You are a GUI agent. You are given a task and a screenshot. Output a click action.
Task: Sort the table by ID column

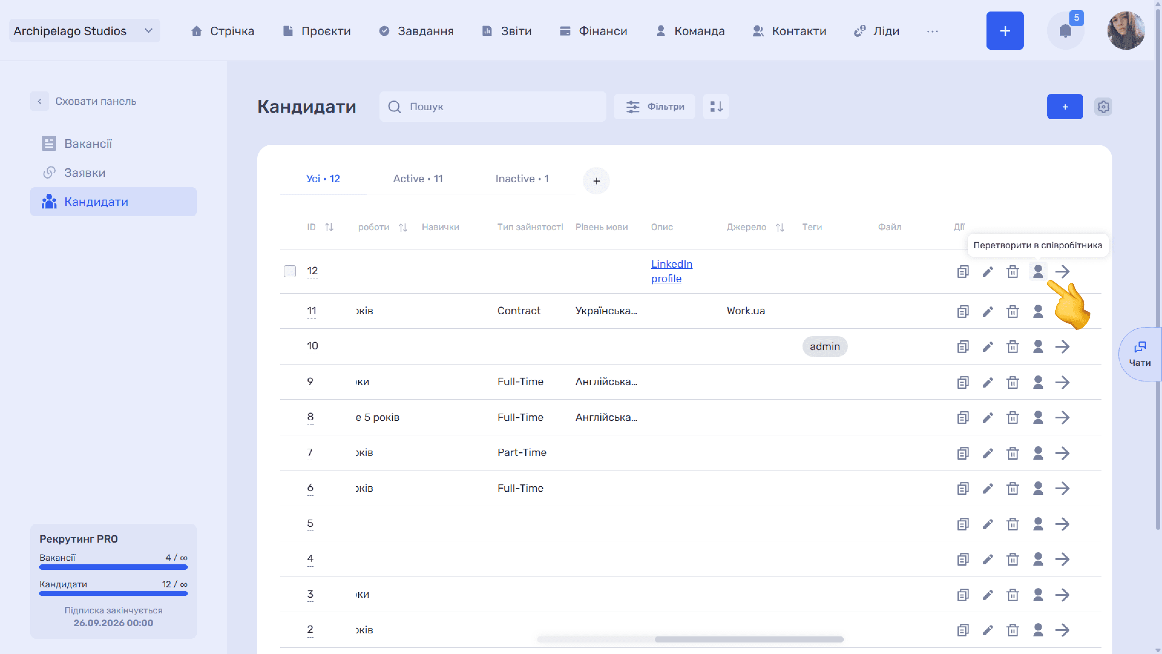(329, 227)
